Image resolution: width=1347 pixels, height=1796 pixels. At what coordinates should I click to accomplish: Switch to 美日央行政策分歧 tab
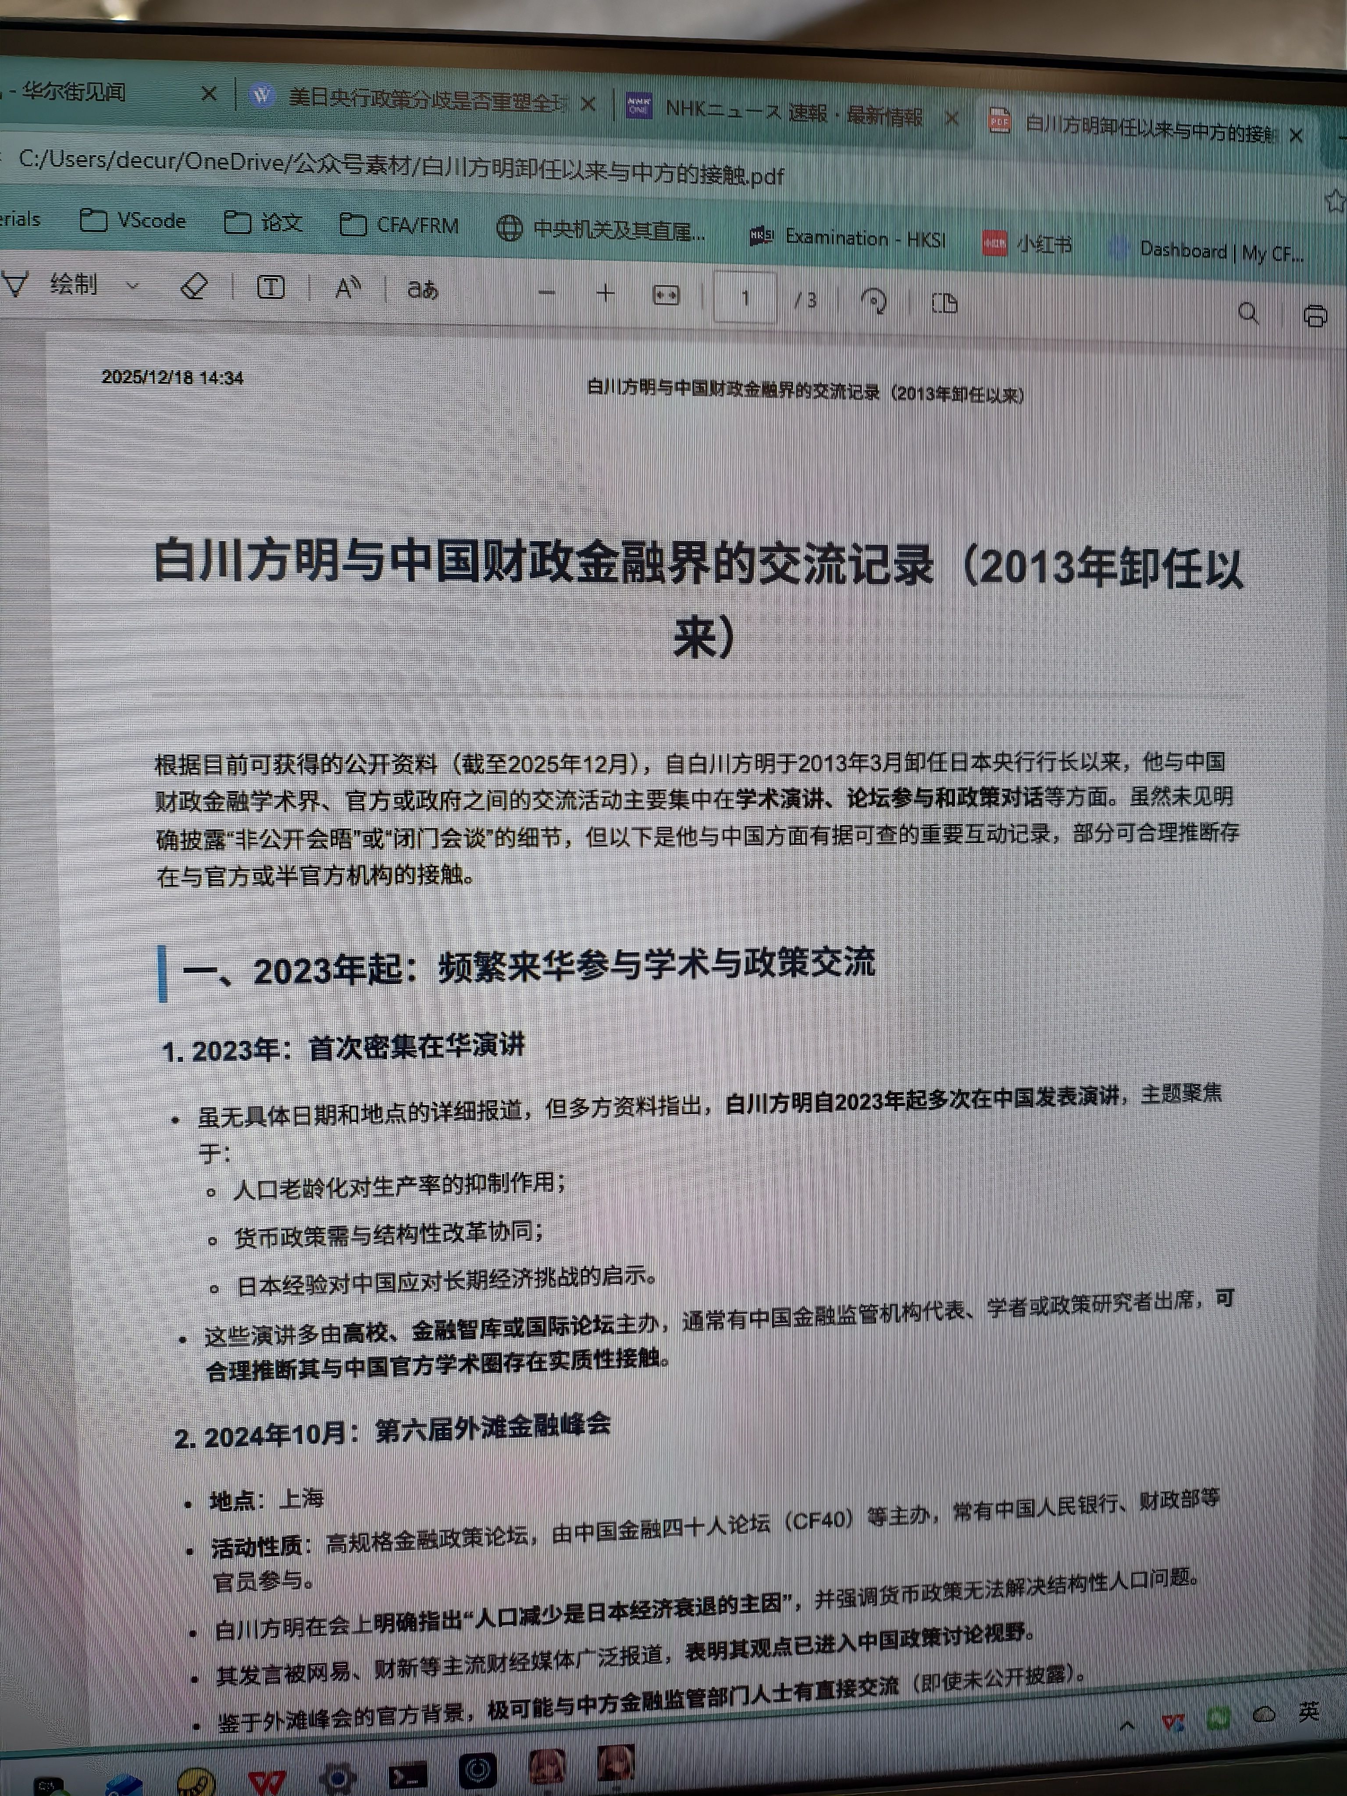[426, 100]
